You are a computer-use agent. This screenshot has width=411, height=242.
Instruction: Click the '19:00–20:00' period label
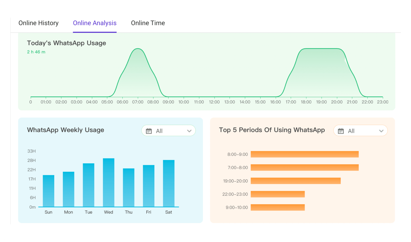236,181
